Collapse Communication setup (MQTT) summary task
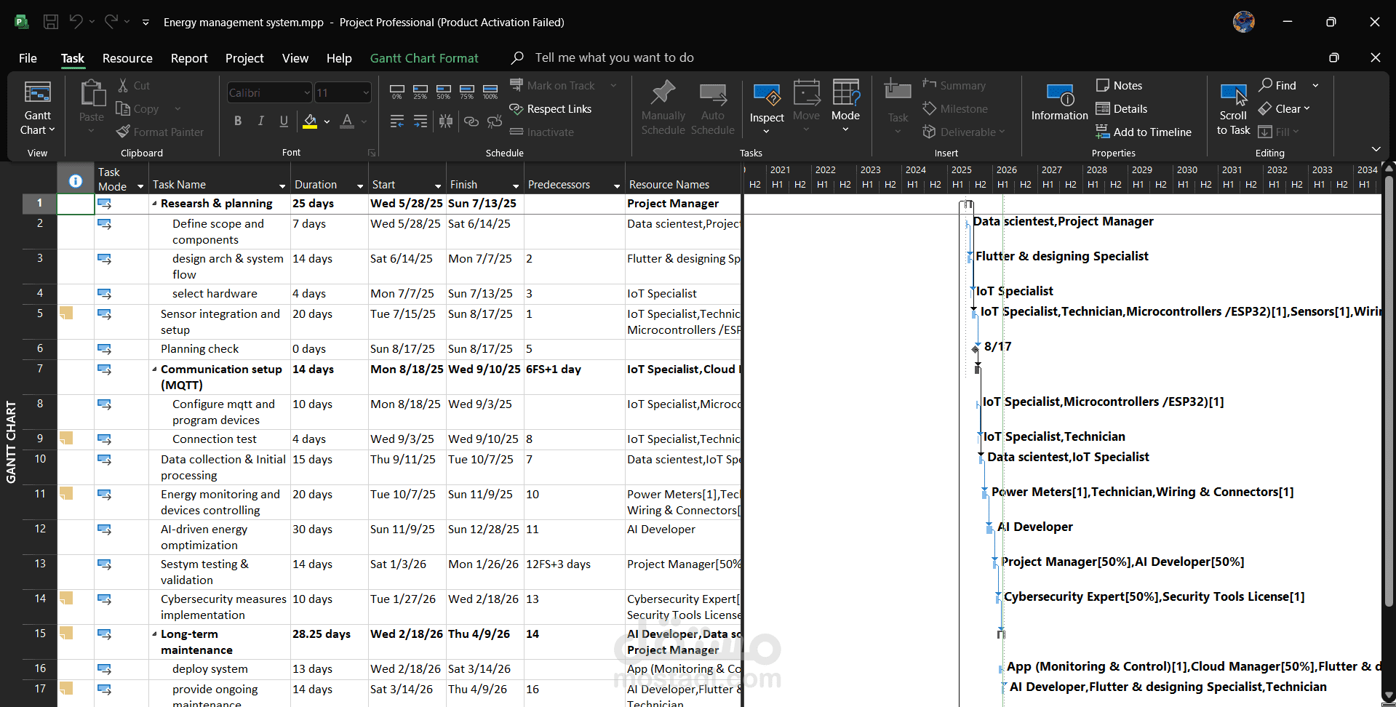Image resolution: width=1396 pixels, height=707 pixels. coord(154,370)
